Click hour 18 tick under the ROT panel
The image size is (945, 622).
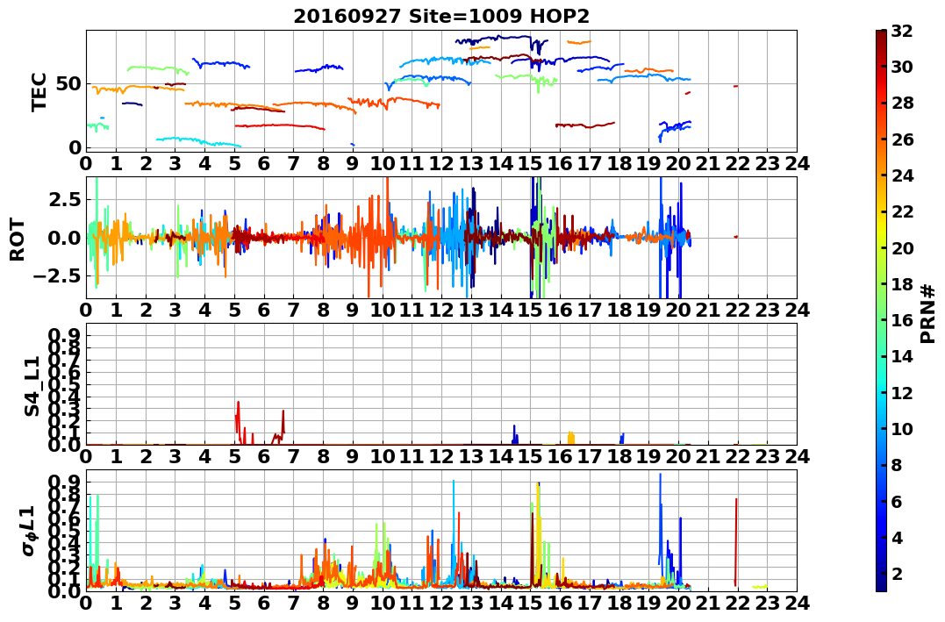click(619, 311)
